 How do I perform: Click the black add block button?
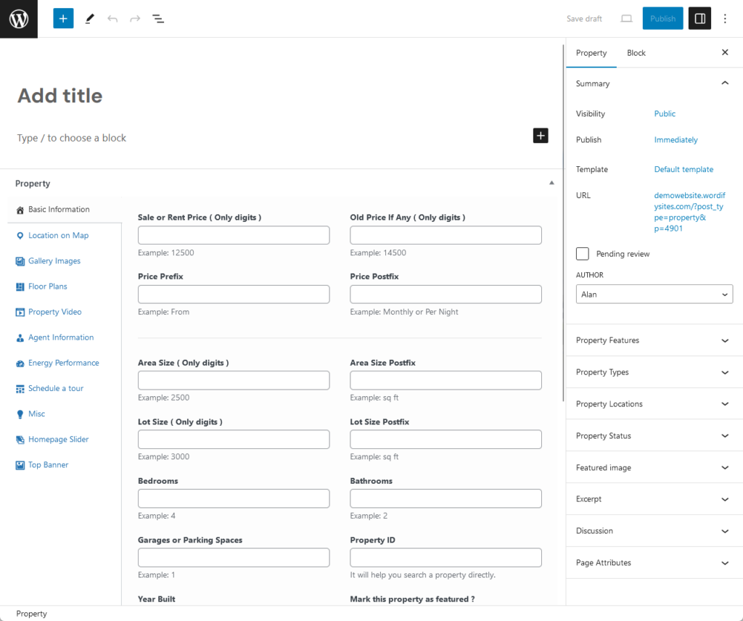coord(541,136)
